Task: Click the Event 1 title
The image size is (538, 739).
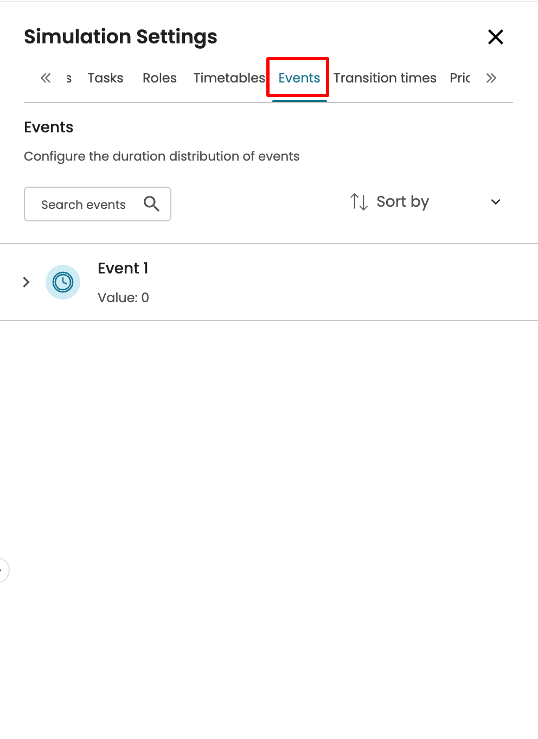Action: [123, 268]
